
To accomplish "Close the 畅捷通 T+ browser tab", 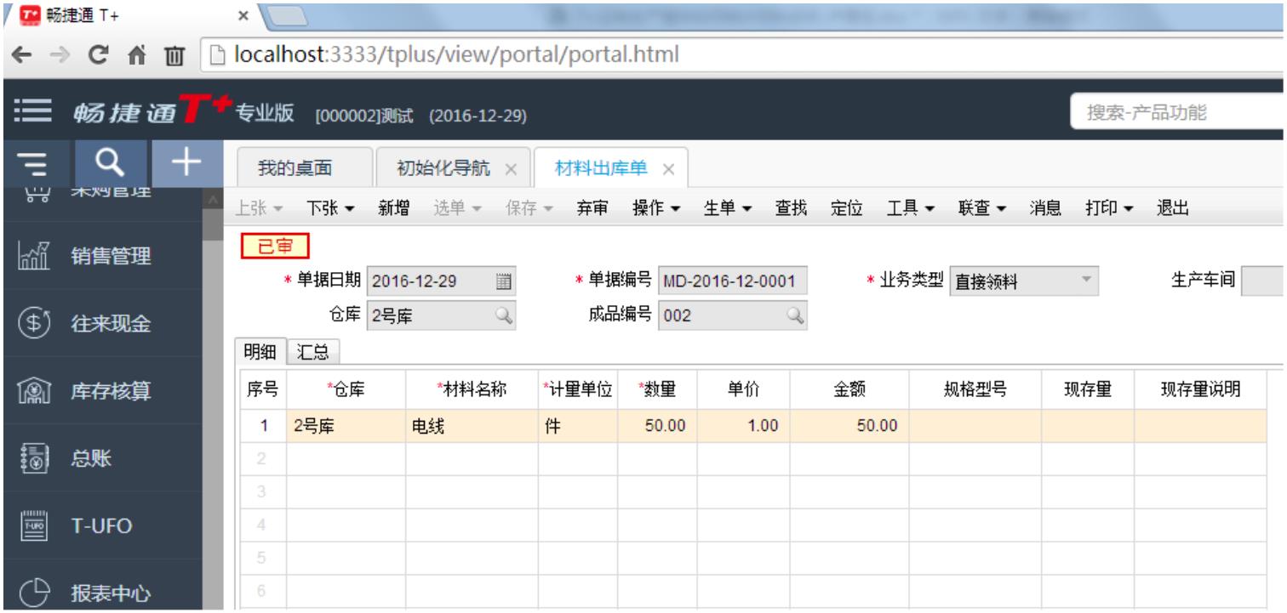I will point(242,14).
